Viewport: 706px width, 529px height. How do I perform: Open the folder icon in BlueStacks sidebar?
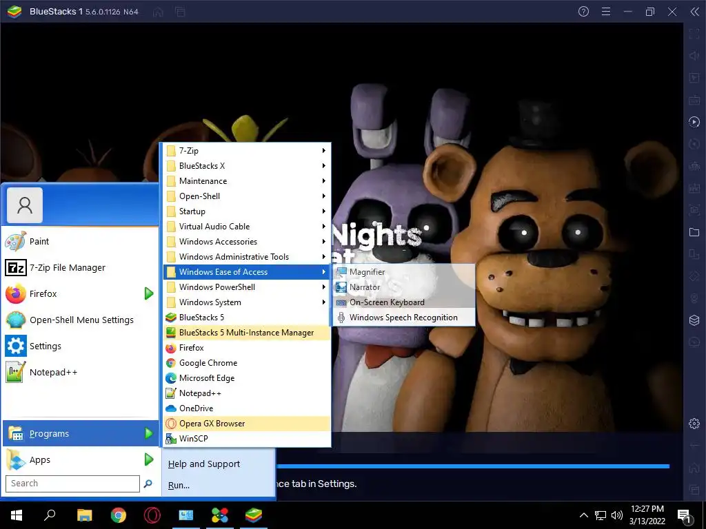click(x=694, y=232)
